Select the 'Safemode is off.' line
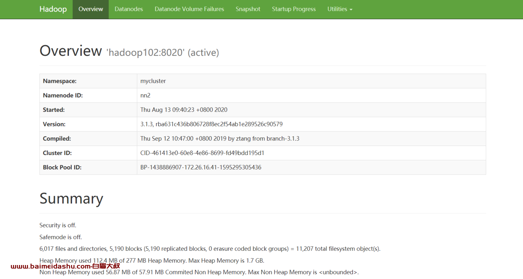 click(x=61, y=237)
